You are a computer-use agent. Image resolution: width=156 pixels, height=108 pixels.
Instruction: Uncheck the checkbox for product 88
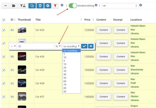click(4, 57)
